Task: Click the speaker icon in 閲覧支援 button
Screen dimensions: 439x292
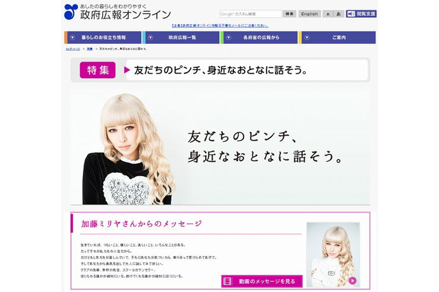Action: pyautogui.click(x=351, y=14)
